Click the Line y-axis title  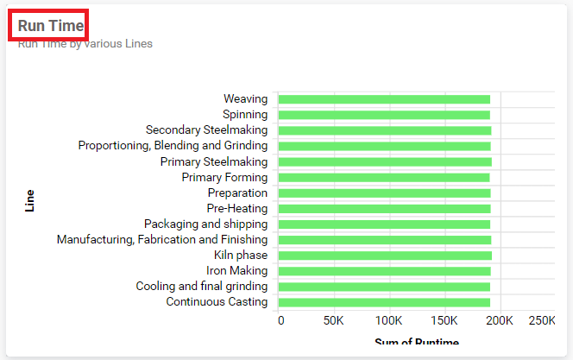click(x=30, y=201)
